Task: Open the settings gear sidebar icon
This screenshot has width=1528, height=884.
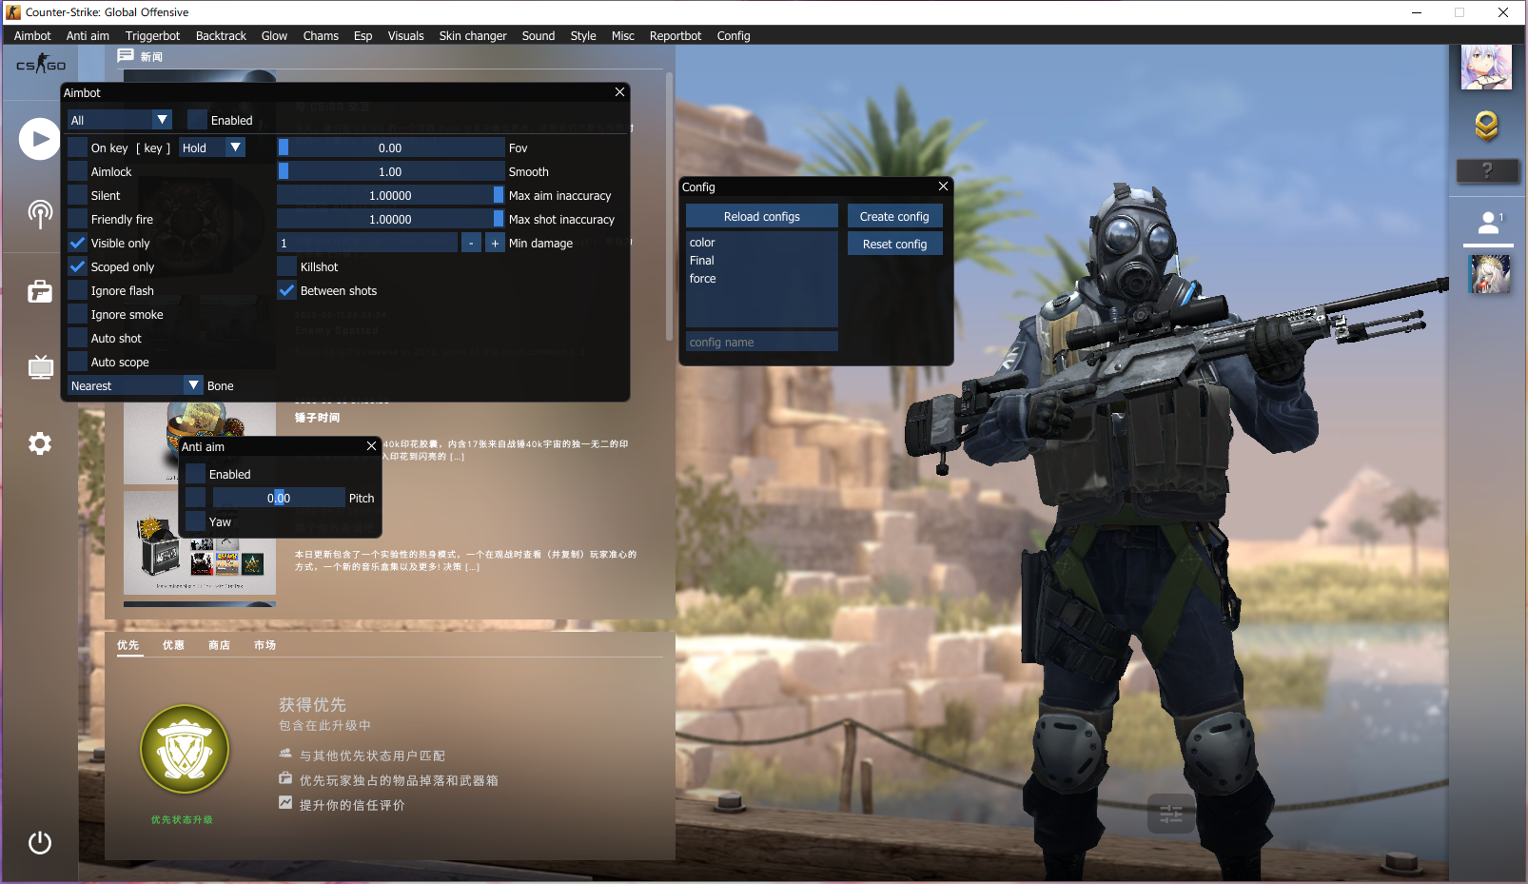Action: [x=40, y=443]
